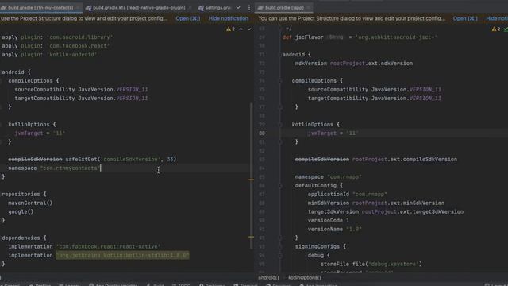Click minSdkVersion line in defaultConfig
This screenshot has height=286, width=508.
pos(376,203)
